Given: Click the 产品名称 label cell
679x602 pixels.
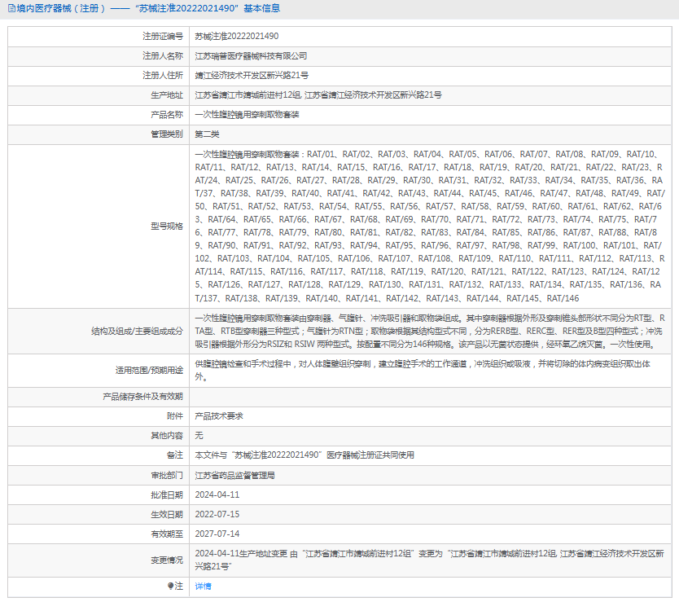Looking at the screenshot, I should [x=99, y=114].
